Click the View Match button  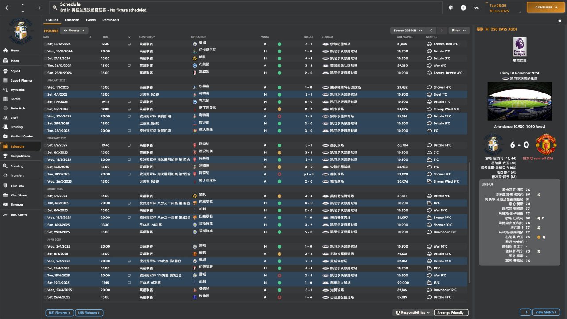tap(546, 312)
